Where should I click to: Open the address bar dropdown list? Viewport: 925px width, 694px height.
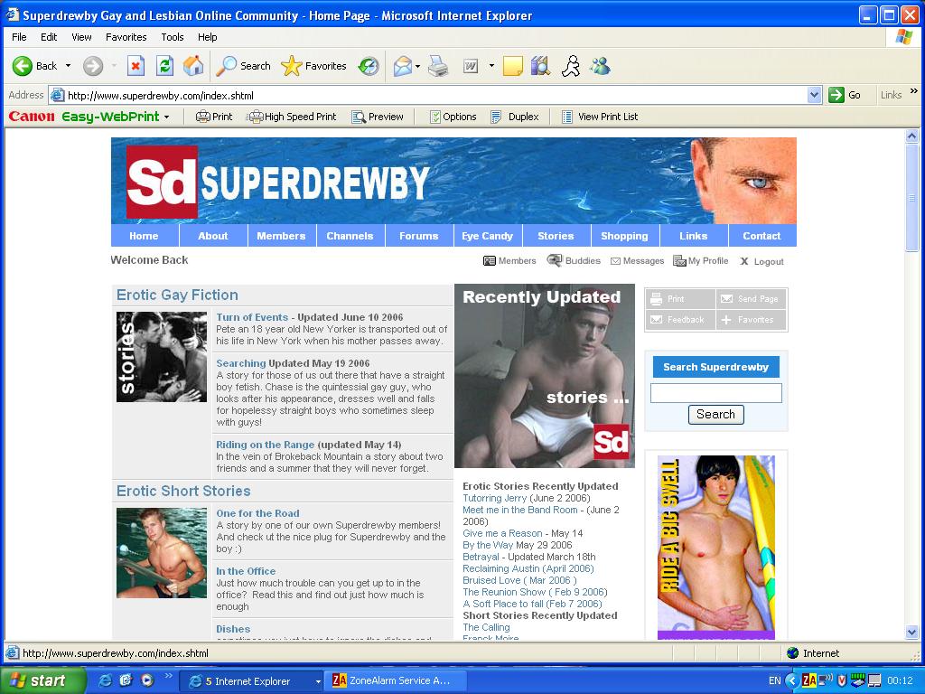(x=814, y=95)
